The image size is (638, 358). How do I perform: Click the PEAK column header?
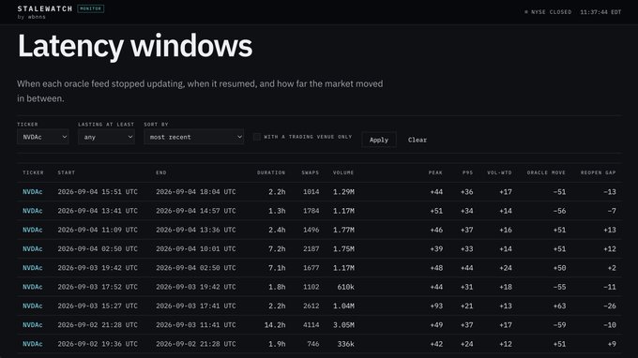[x=435, y=172]
